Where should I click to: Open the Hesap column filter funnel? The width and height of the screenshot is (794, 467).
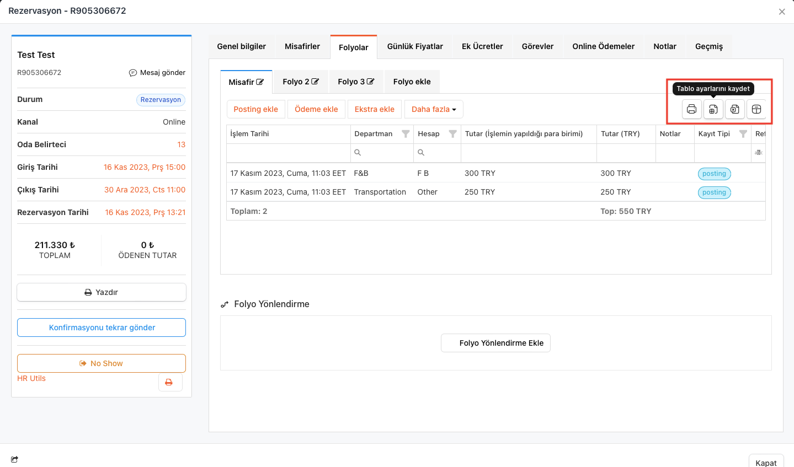[x=452, y=134]
